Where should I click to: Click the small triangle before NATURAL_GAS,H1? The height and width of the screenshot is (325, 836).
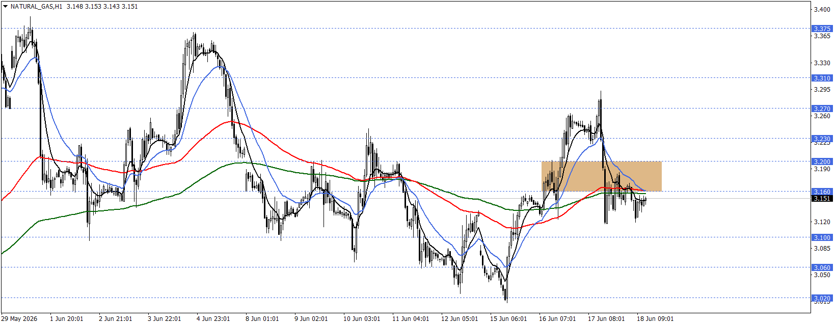5,7
